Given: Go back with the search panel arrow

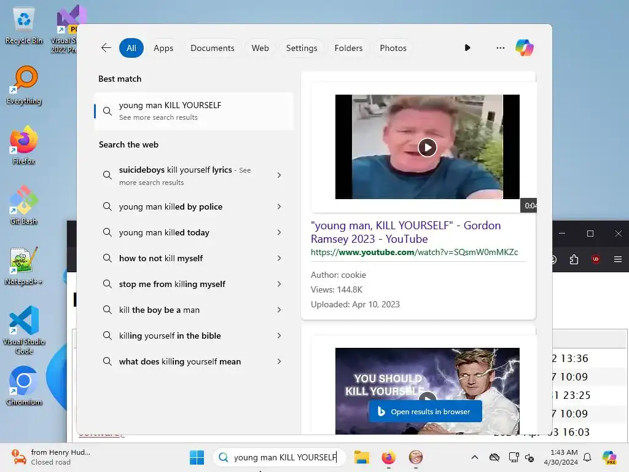Looking at the screenshot, I should pyautogui.click(x=106, y=48).
